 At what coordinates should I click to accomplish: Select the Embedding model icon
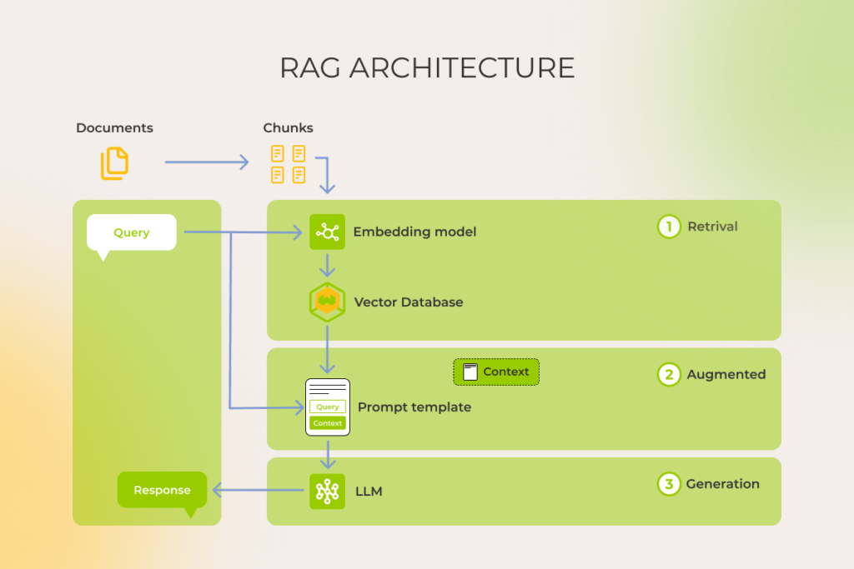(327, 232)
